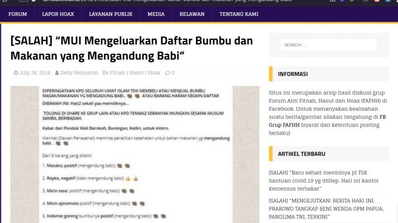
Task: Open the MEDIA navigation item
Action: click(x=156, y=14)
